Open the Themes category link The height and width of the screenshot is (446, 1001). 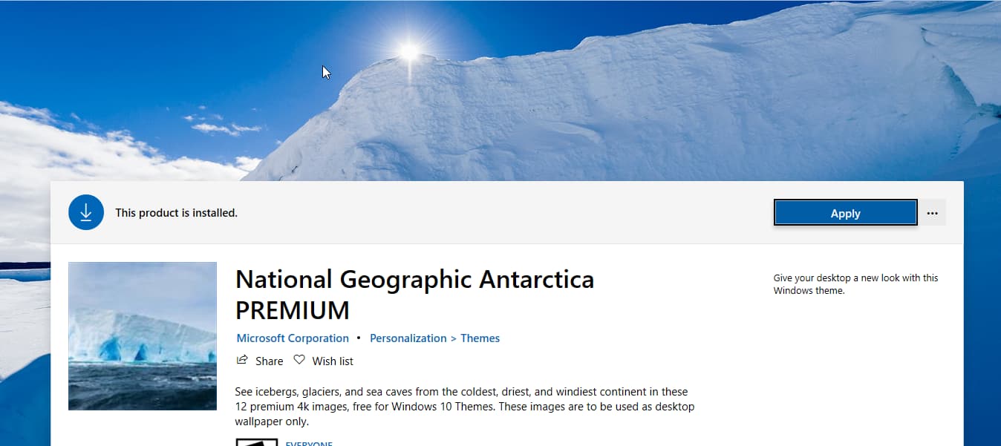coord(480,338)
